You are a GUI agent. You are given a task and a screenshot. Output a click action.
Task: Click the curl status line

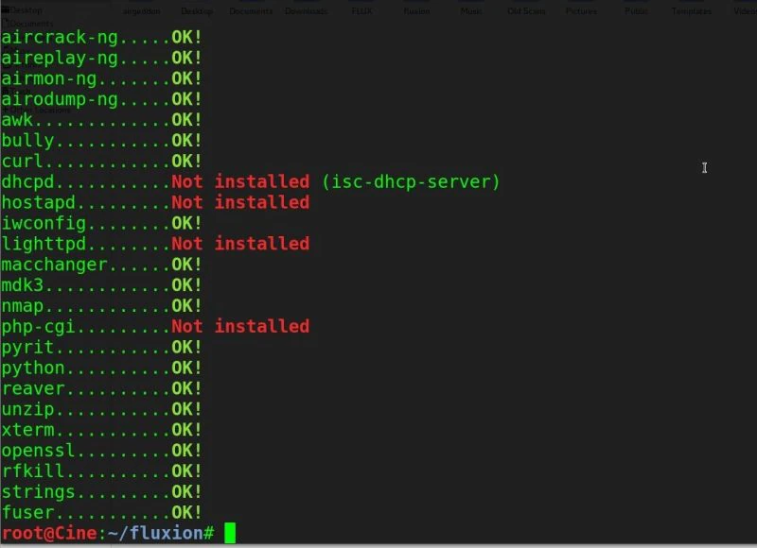tap(101, 162)
